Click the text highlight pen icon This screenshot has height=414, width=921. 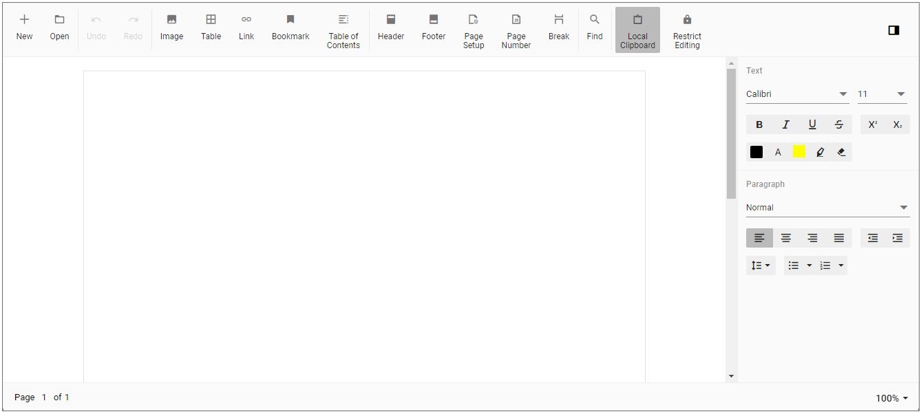[820, 152]
